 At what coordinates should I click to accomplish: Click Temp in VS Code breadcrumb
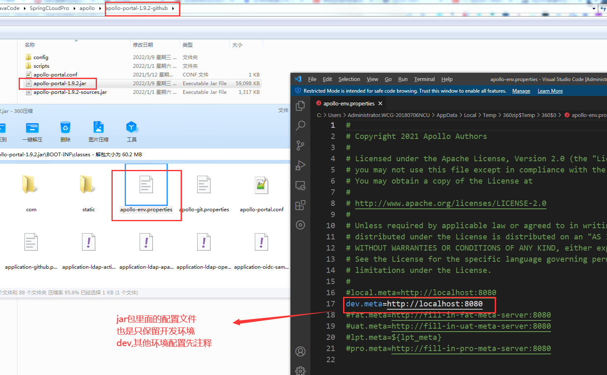tap(489, 115)
